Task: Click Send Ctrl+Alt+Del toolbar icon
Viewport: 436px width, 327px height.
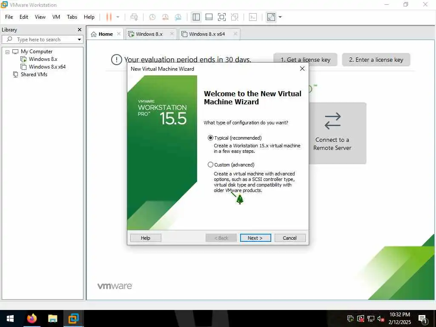Action: (134, 17)
